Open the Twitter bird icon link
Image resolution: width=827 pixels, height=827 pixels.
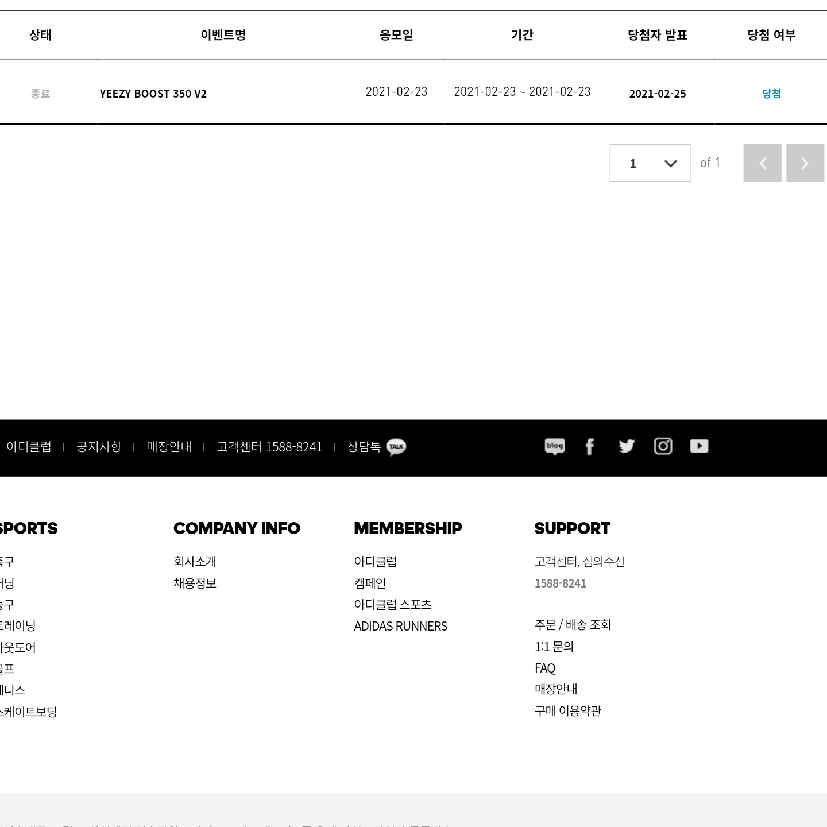[x=627, y=446]
